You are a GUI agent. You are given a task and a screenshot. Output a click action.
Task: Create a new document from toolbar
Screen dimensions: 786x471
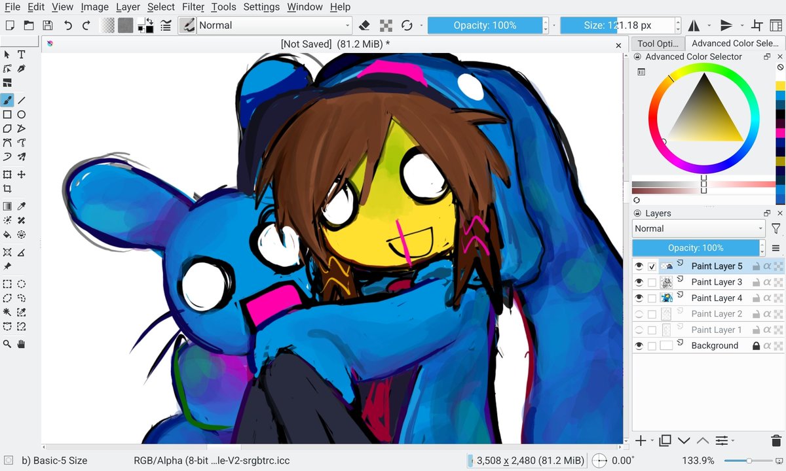[10, 26]
